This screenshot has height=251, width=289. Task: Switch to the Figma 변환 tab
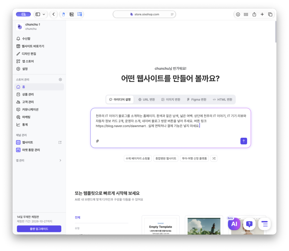click(197, 100)
